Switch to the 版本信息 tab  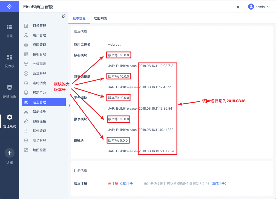tap(79, 18)
